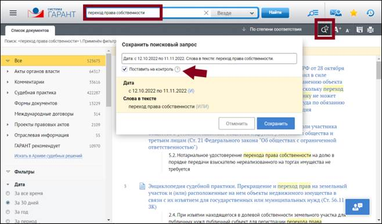The height and width of the screenshot is (224, 382).
Task: Open the history clock icon
Action: (x=370, y=13)
